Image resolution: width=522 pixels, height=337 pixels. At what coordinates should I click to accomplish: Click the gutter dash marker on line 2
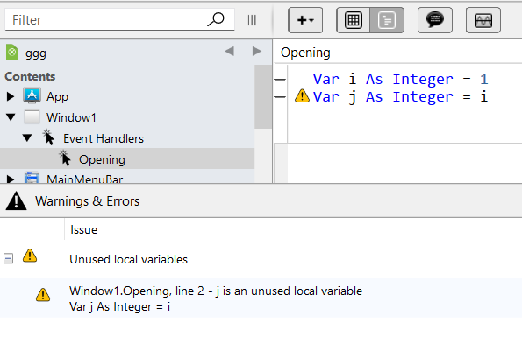pyautogui.click(x=280, y=97)
